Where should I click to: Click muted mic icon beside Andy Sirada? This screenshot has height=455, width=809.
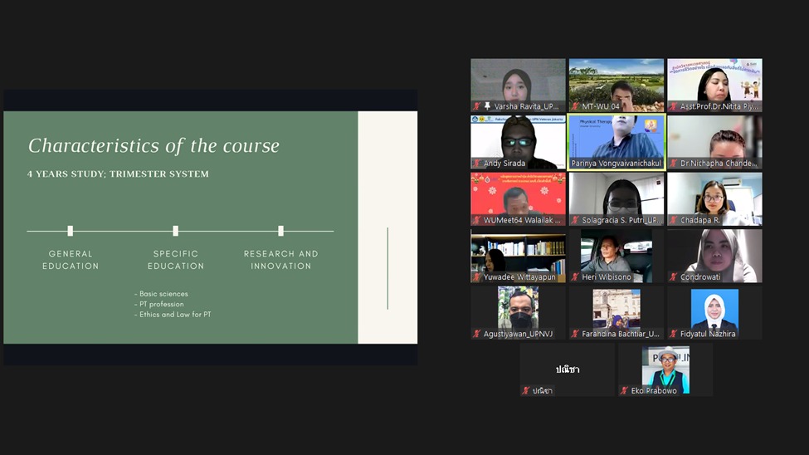pyautogui.click(x=477, y=164)
